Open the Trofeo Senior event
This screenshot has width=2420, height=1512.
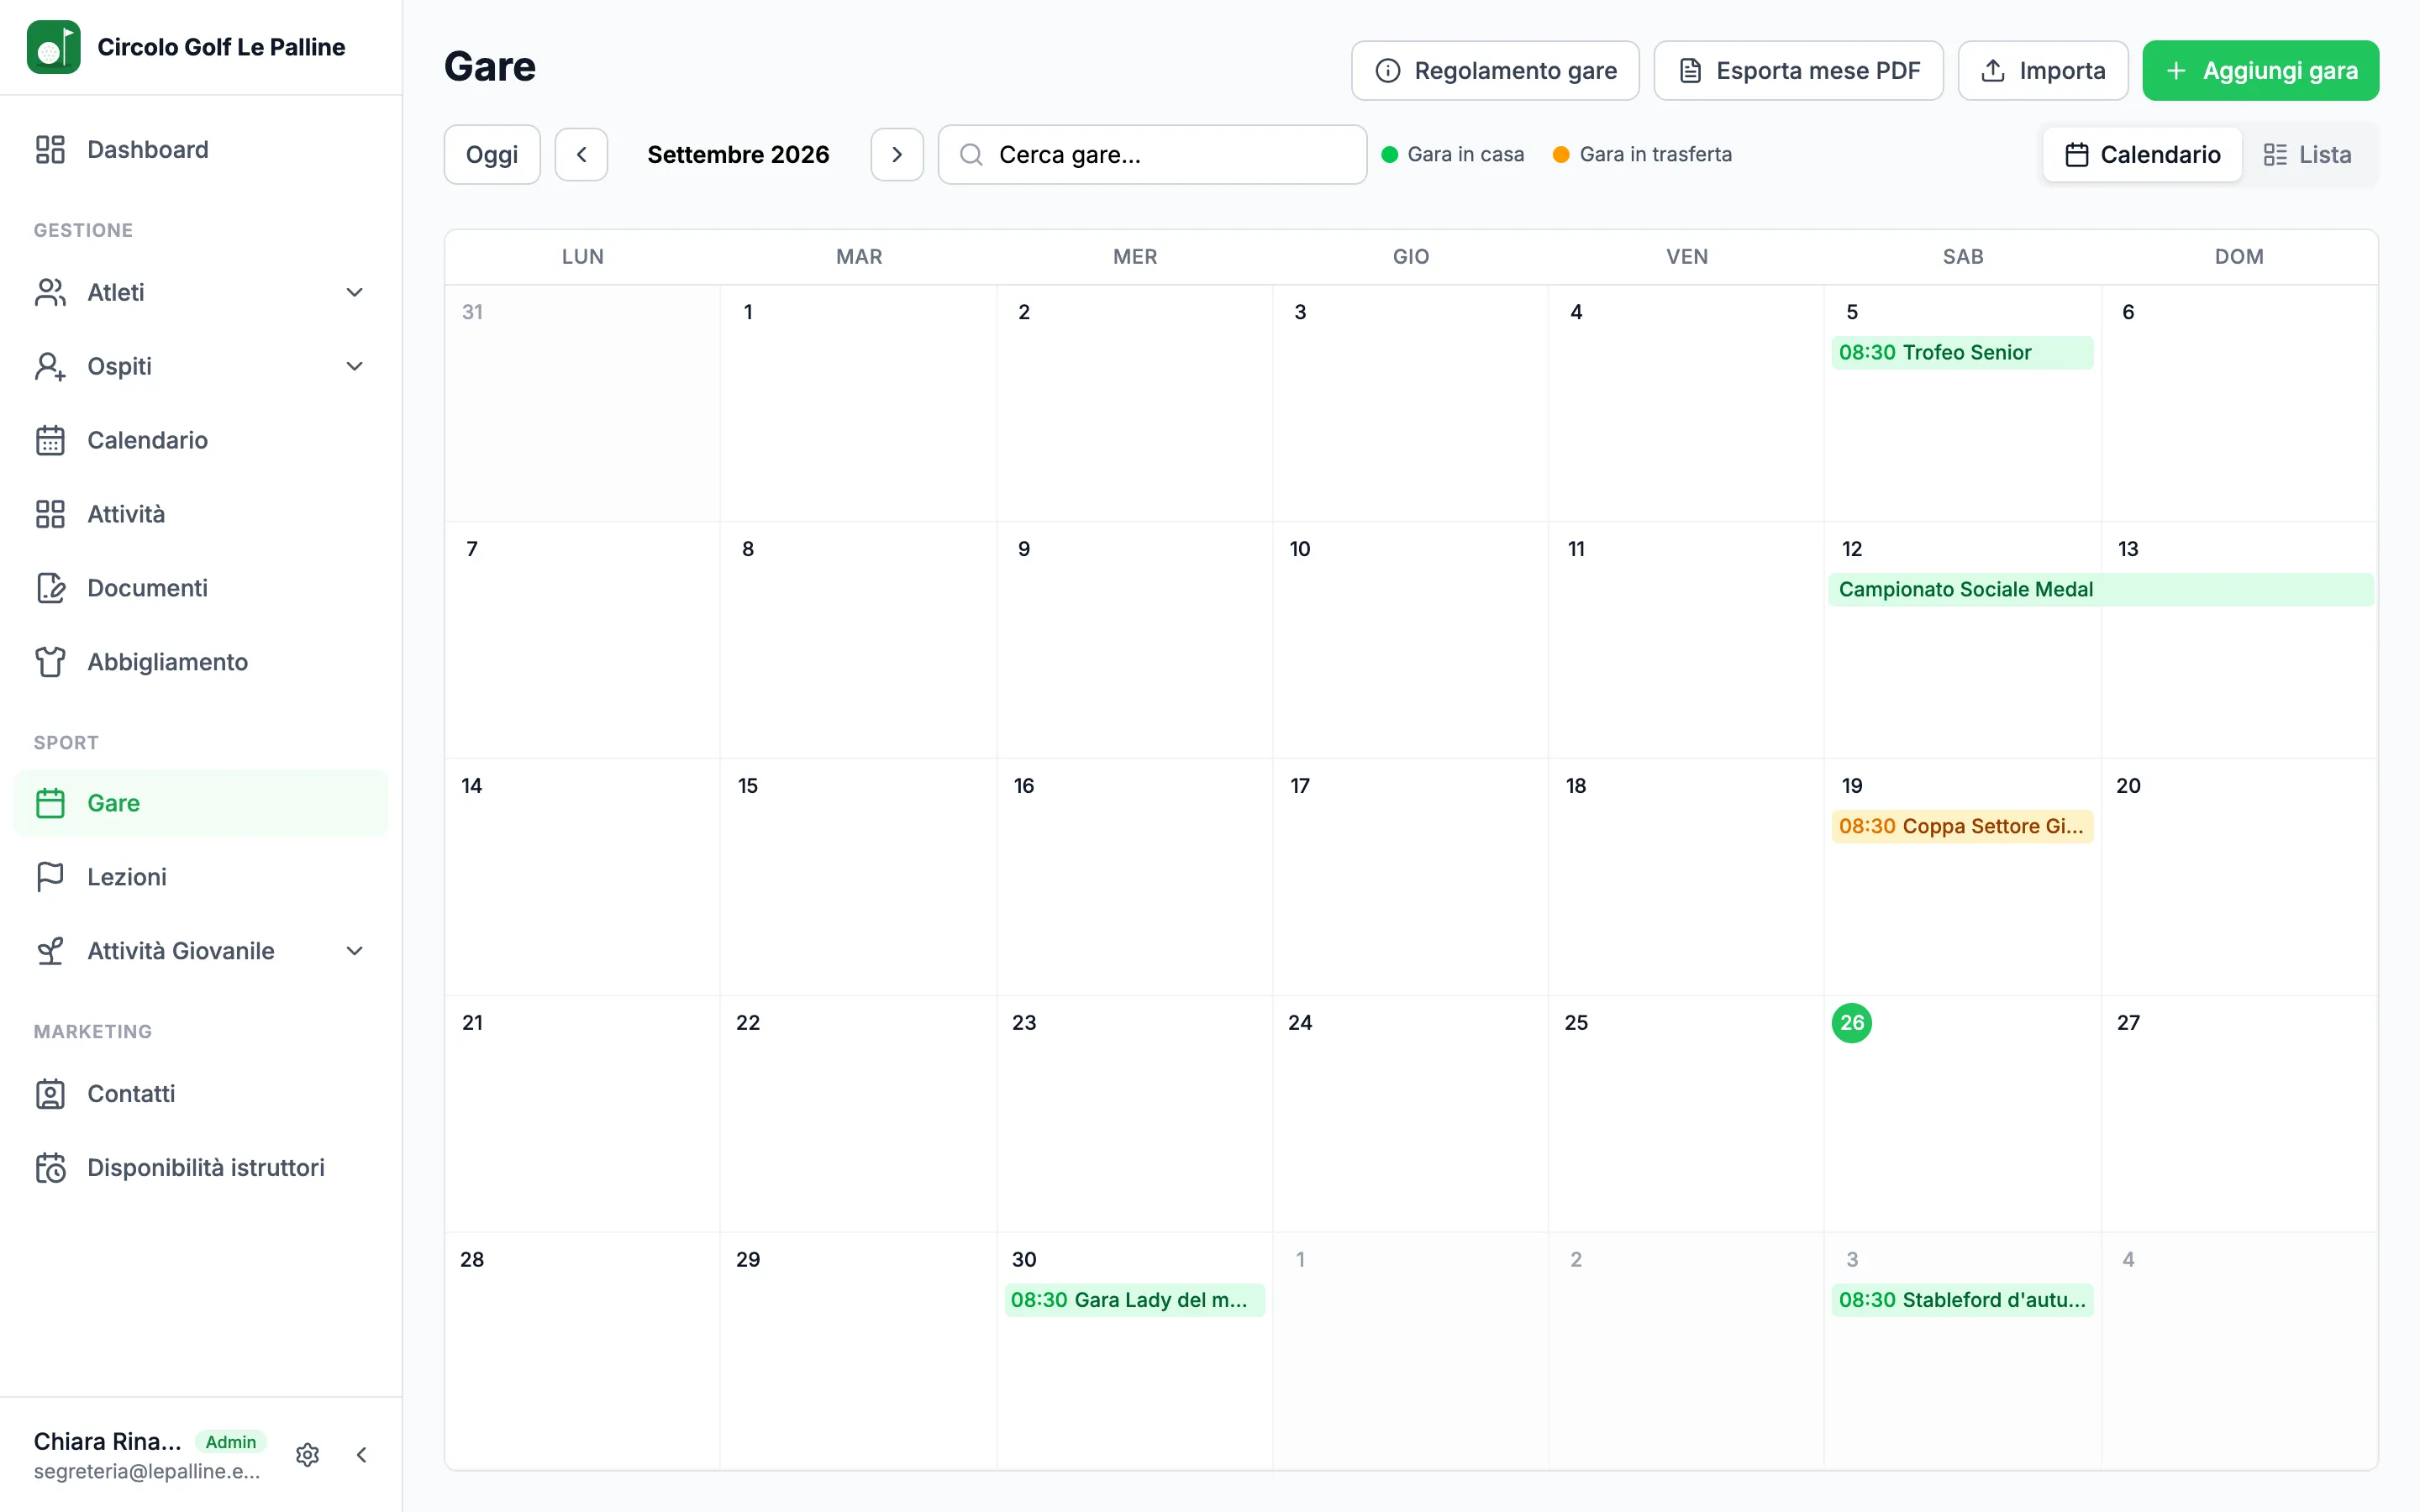pos(1962,353)
